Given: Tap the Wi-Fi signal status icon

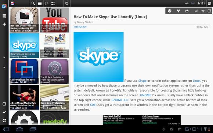Looking at the screenshot, I should coord(205,129).
